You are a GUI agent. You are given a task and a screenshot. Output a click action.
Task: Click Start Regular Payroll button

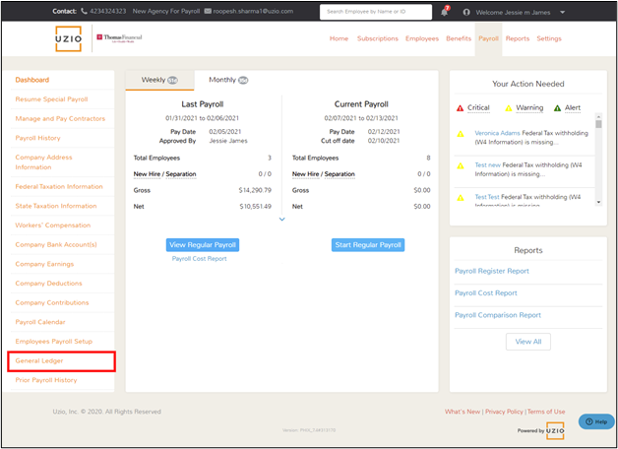(x=368, y=245)
